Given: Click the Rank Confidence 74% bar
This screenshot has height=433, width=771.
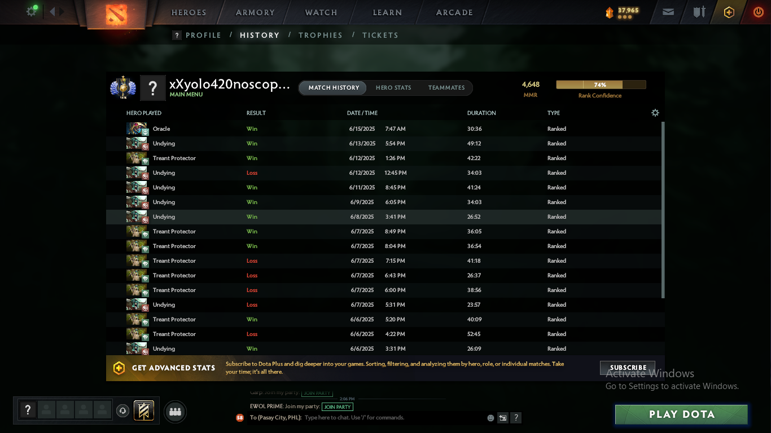Looking at the screenshot, I should 601,85.
